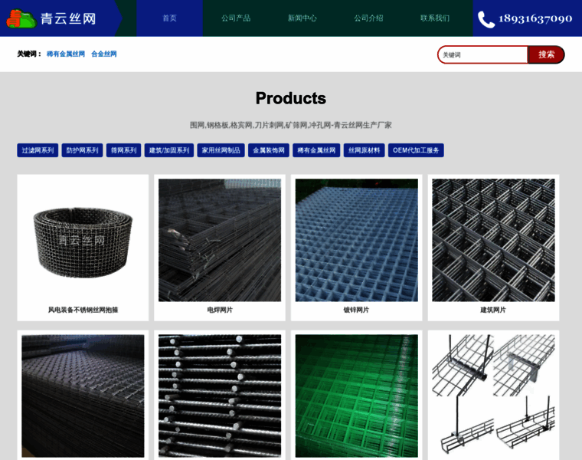Go to 新闻中心 in navigation
The height and width of the screenshot is (460, 582).
click(302, 18)
